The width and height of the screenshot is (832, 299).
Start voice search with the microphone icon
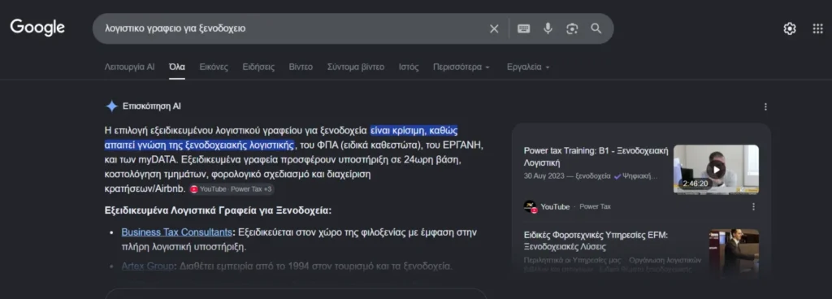point(548,28)
